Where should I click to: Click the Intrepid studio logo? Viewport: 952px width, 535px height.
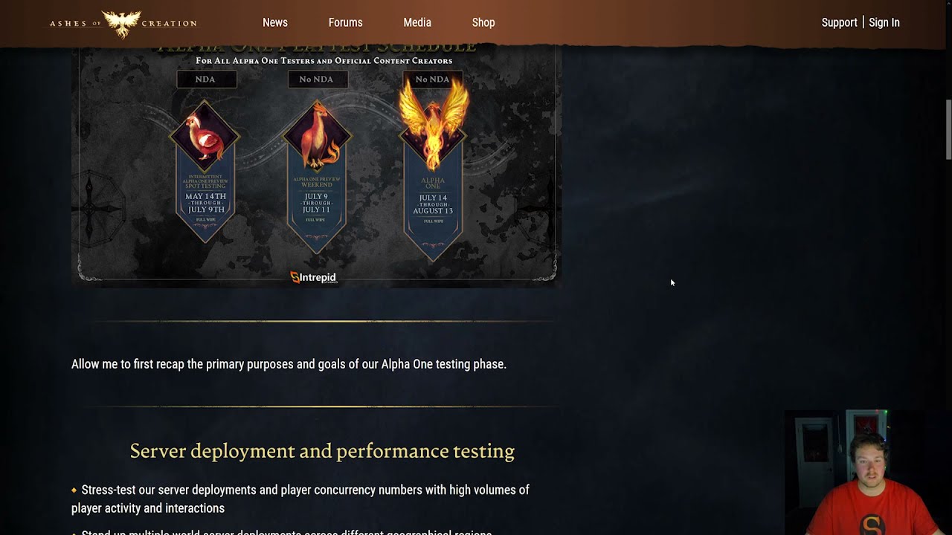pos(313,277)
